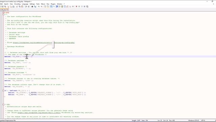Click the UTF-8 encoding status entry
216x122 pixels.
pos(203,121)
